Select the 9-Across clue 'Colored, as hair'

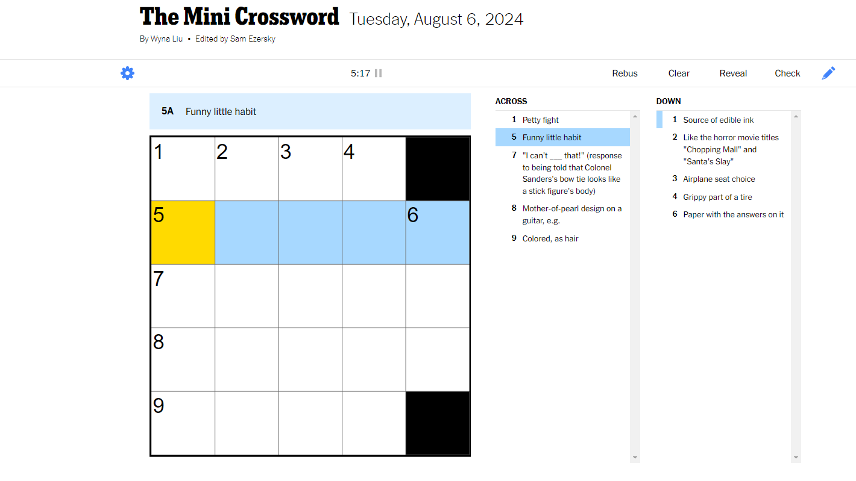coord(550,238)
